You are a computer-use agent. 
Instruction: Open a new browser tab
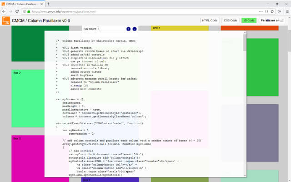[49, 4]
